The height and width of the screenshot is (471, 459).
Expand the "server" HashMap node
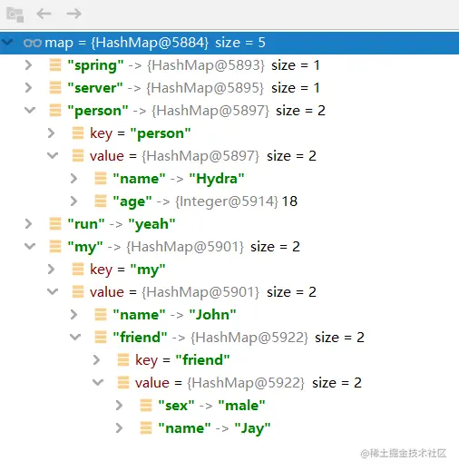[28, 88]
